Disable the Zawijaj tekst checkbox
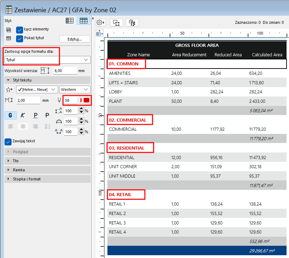 (8, 142)
